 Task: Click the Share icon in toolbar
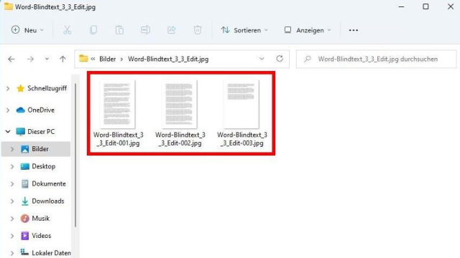pyautogui.click(x=171, y=30)
